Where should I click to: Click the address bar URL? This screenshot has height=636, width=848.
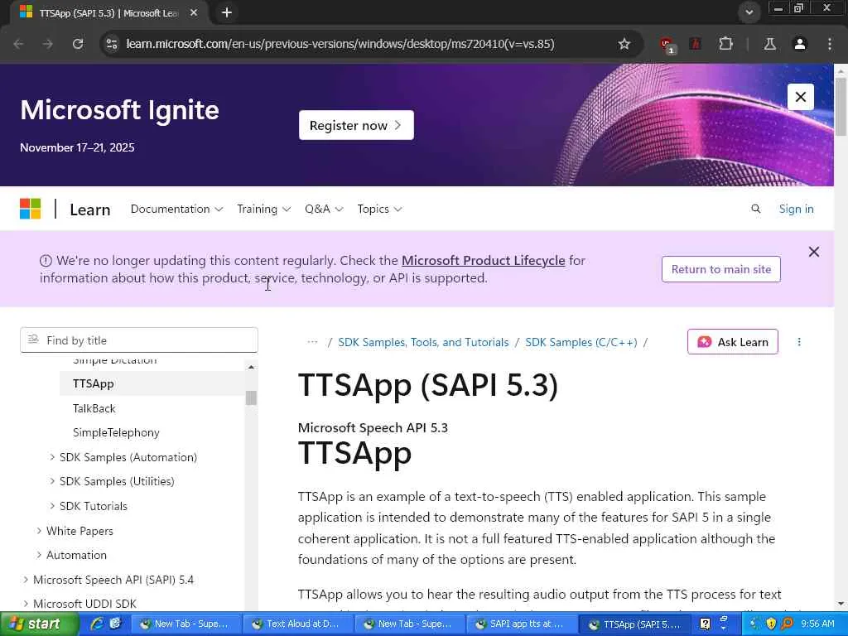click(x=340, y=44)
